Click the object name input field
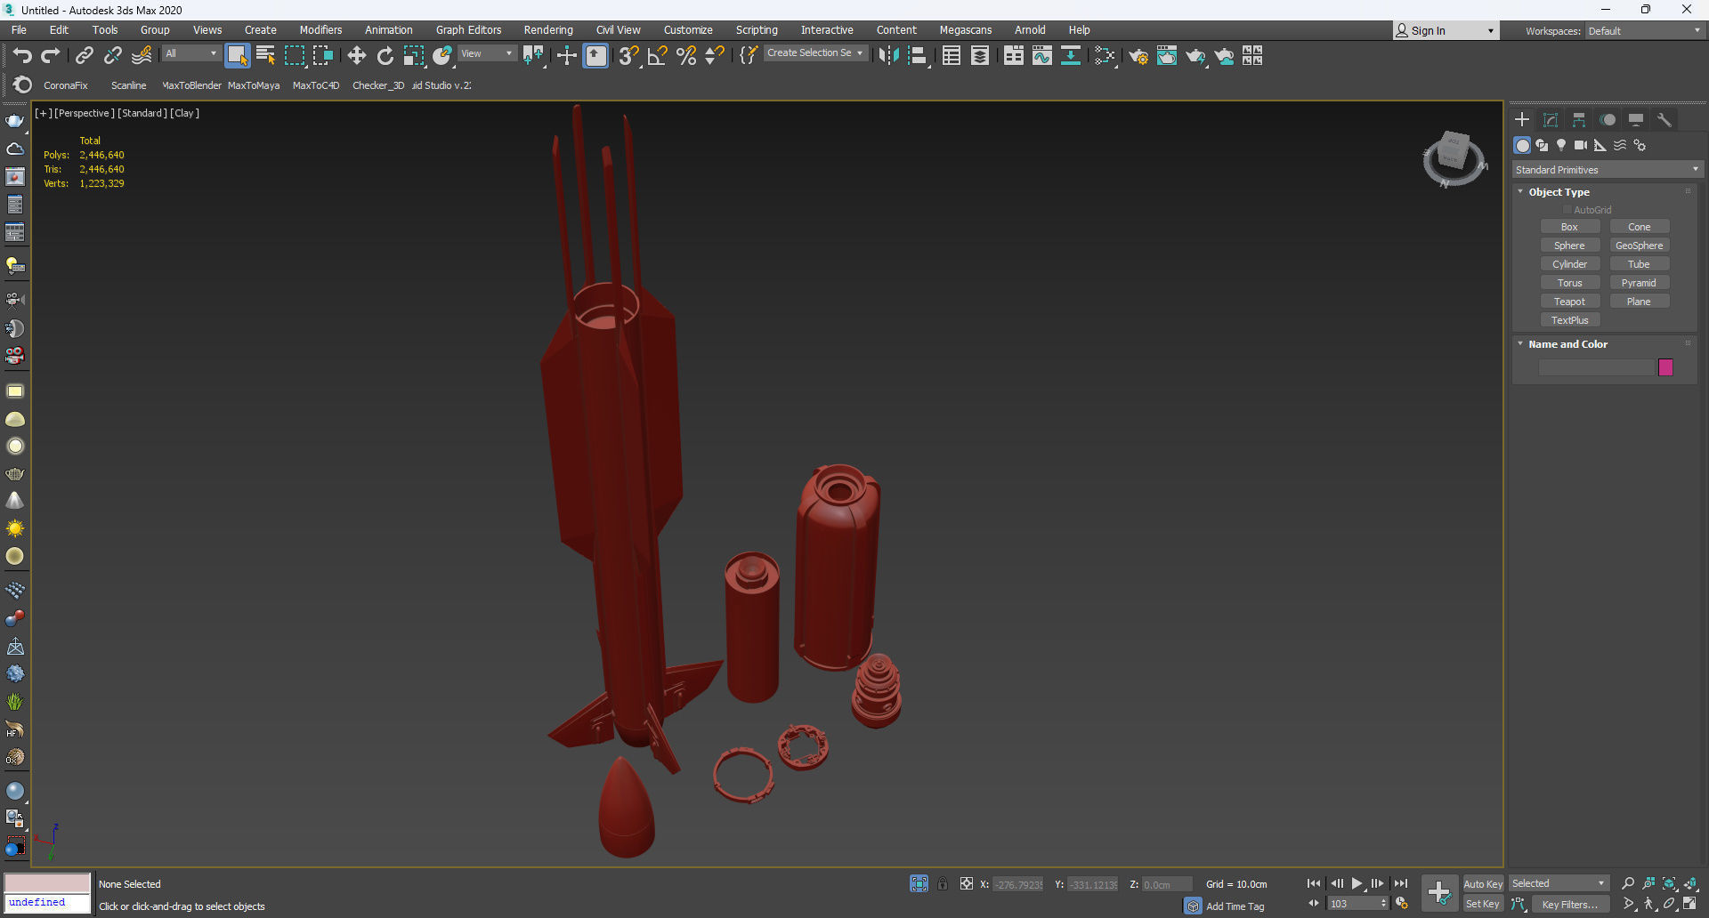This screenshot has width=1709, height=918. [x=1596, y=367]
